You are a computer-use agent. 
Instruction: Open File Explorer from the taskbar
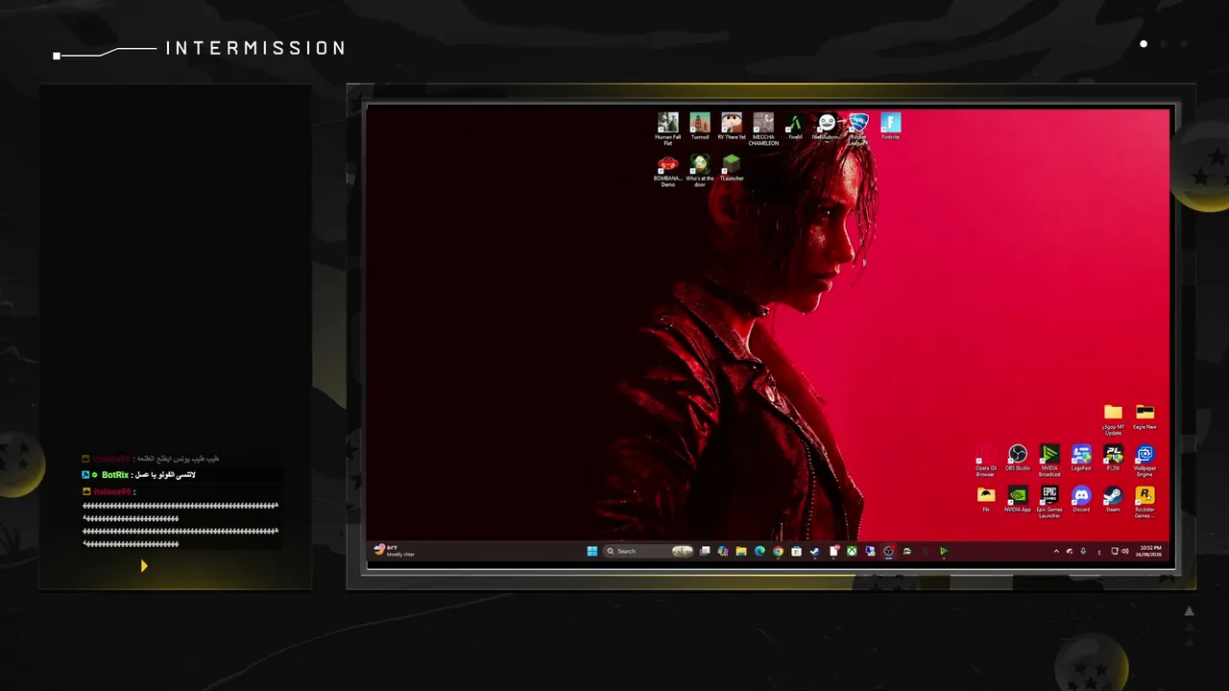click(x=741, y=551)
